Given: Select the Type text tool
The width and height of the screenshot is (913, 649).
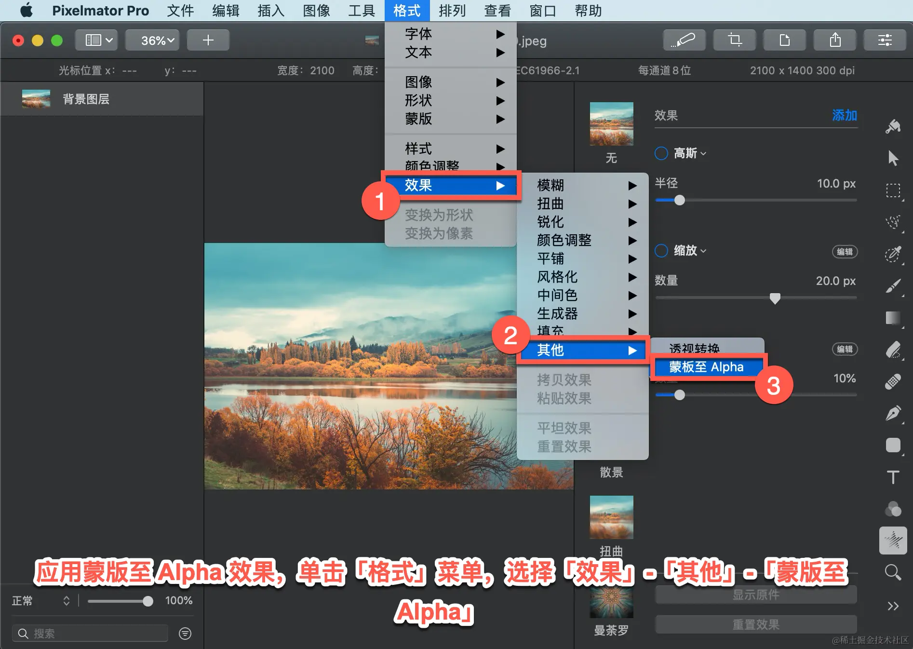Looking at the screenshot, I should pos(893,477).
